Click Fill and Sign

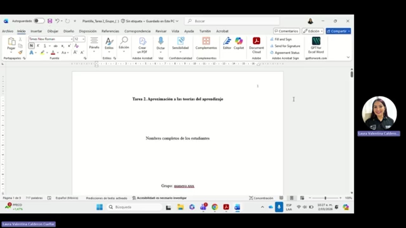point(281,39)
